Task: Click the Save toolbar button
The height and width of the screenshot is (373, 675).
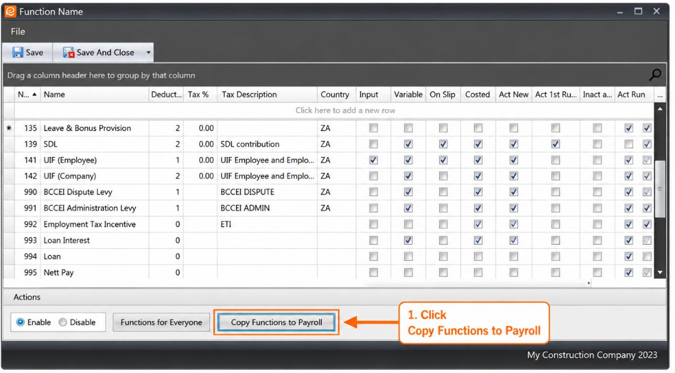Action: pos(27,52)
